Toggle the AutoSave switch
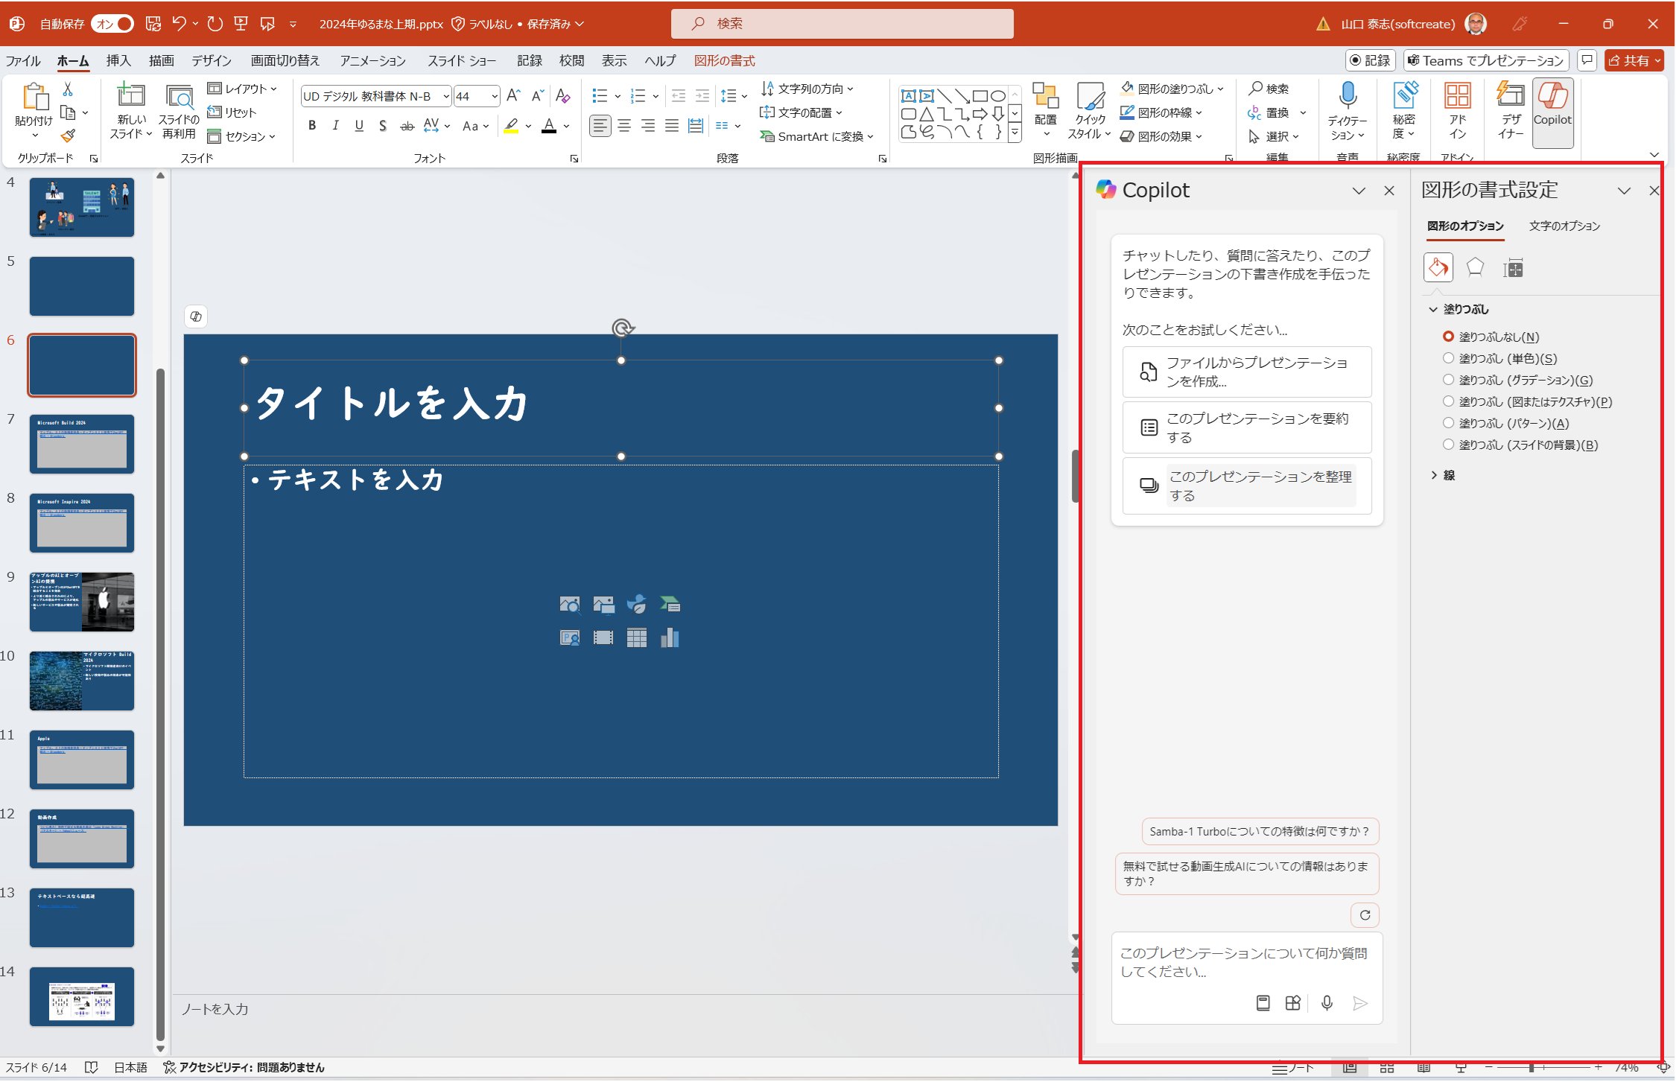This screenshot has height=1082, width=1676. click(112, 24)
